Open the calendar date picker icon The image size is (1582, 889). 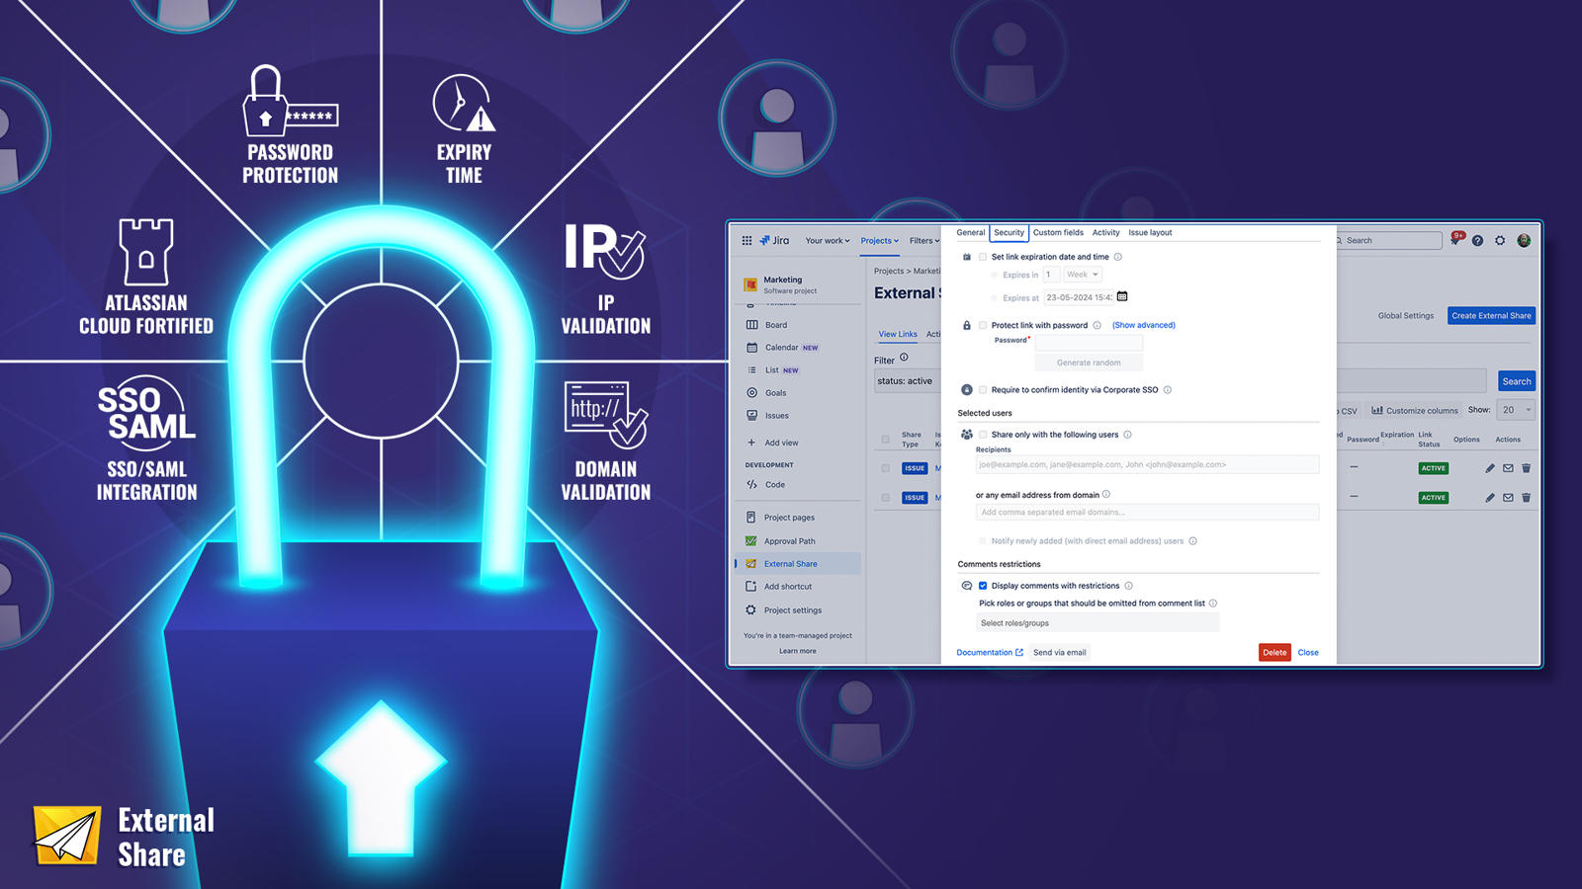[1122, 297]
